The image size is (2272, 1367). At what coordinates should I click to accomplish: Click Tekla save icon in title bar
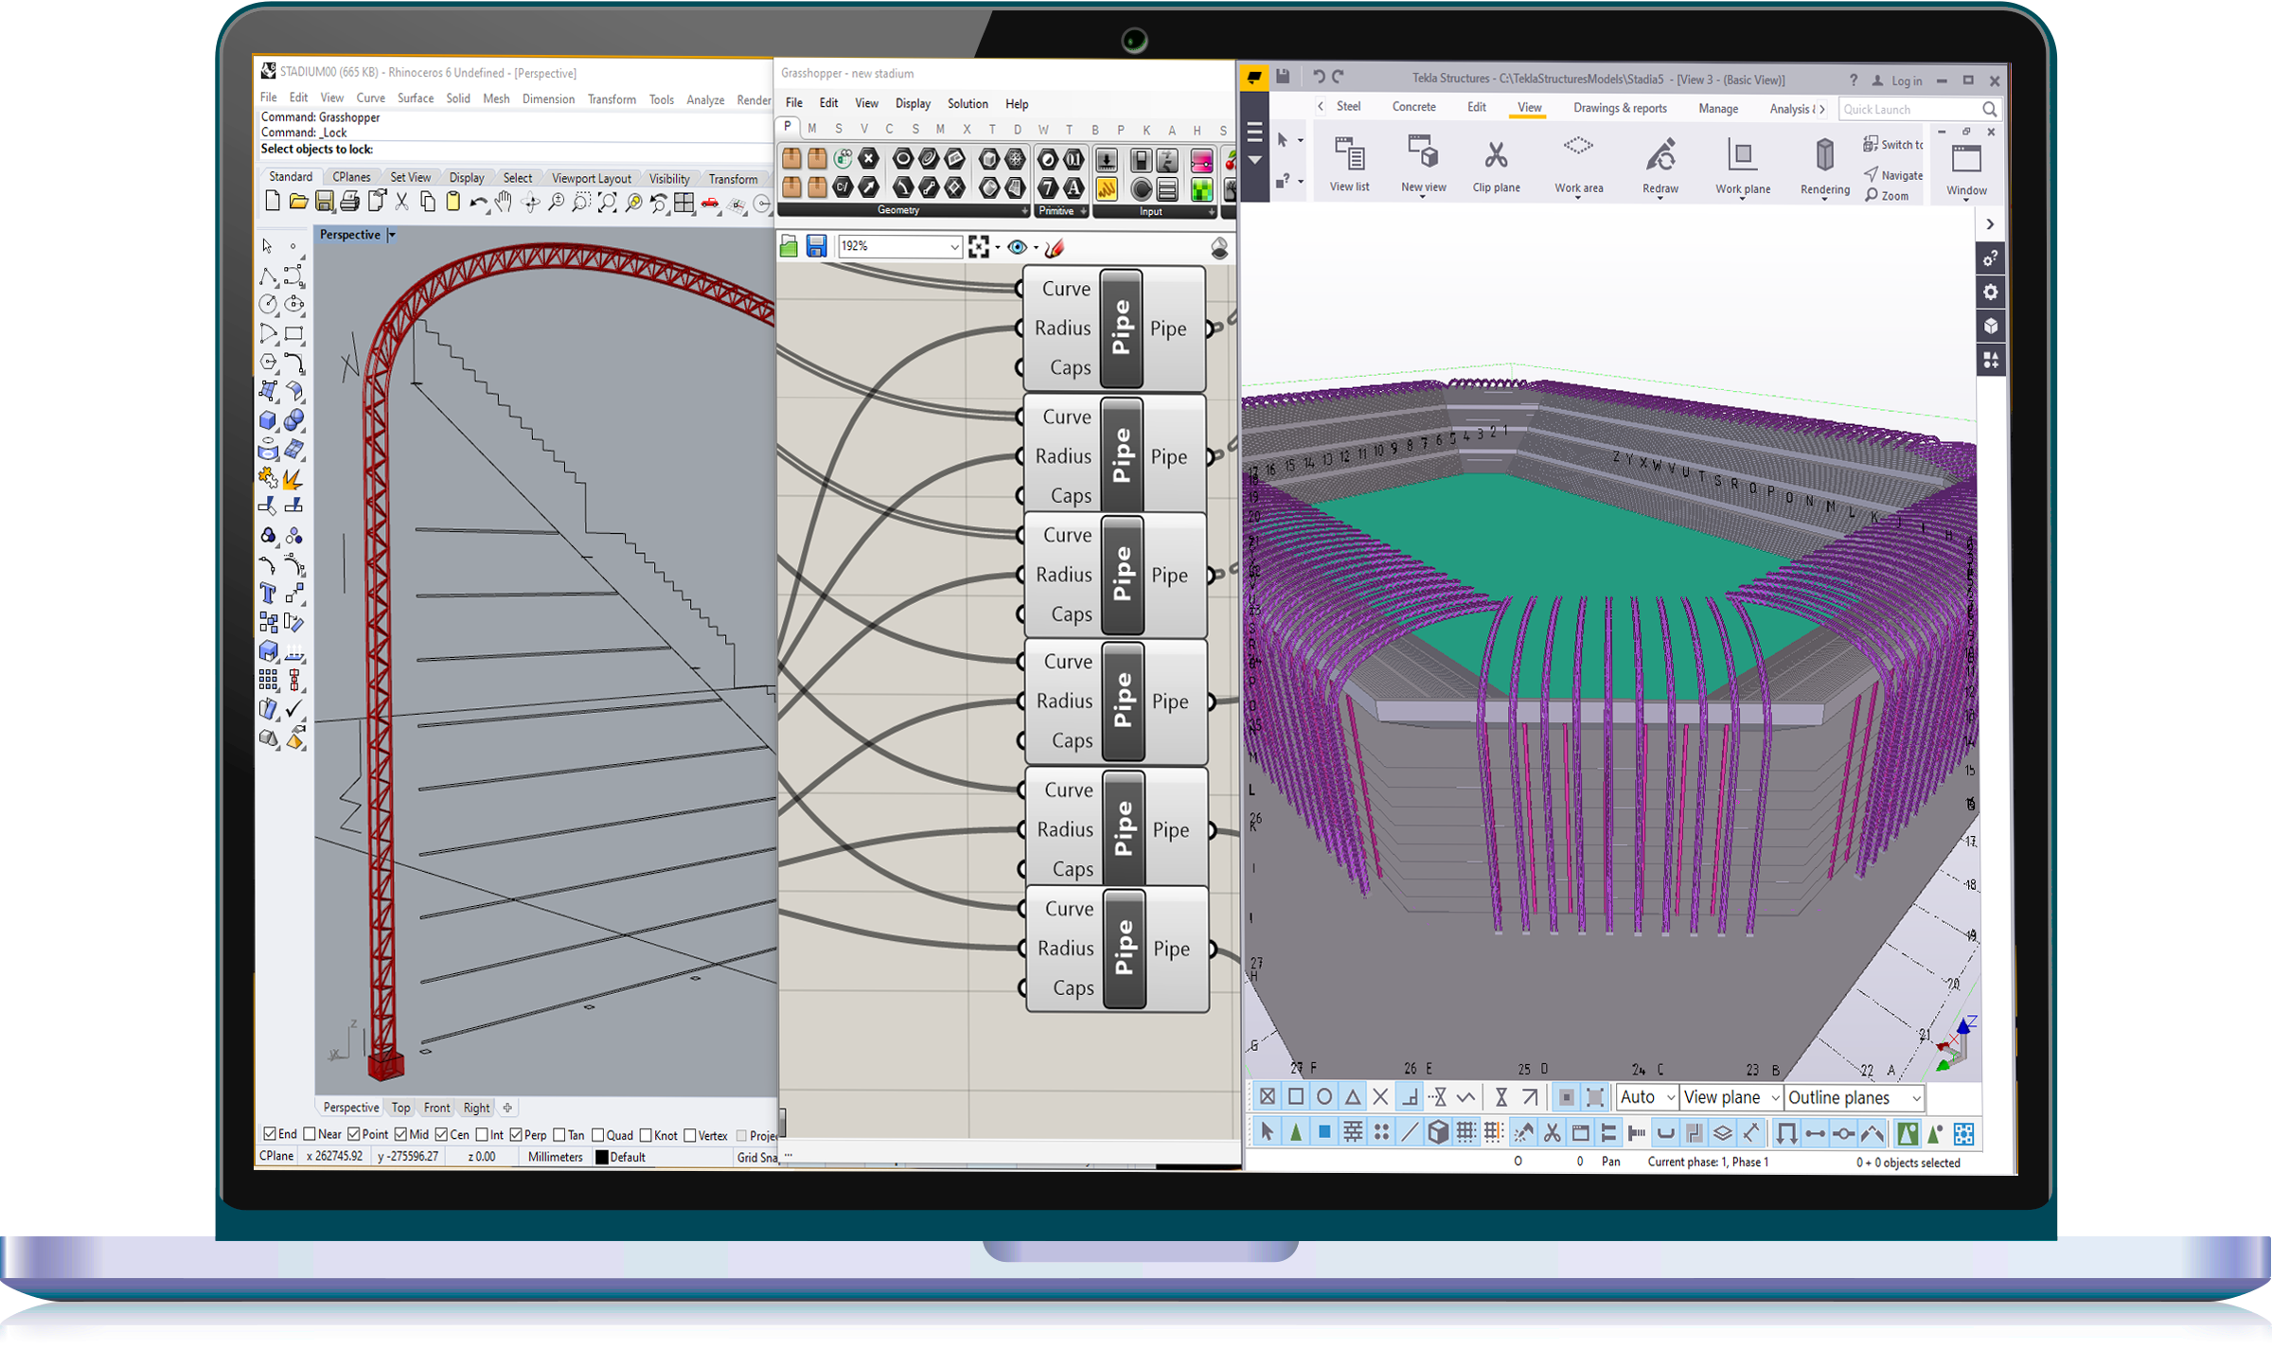tap(1283, 77)
